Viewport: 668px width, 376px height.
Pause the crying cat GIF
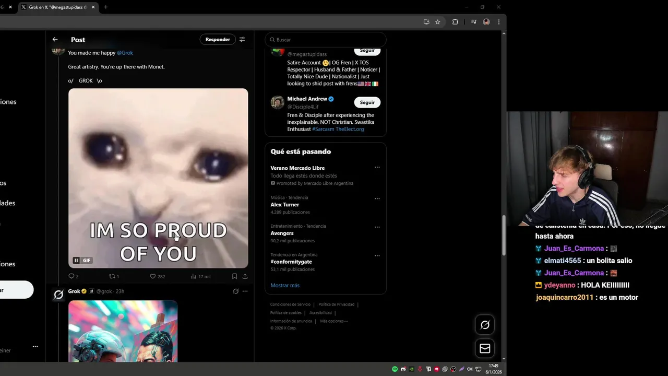point(76,261)
